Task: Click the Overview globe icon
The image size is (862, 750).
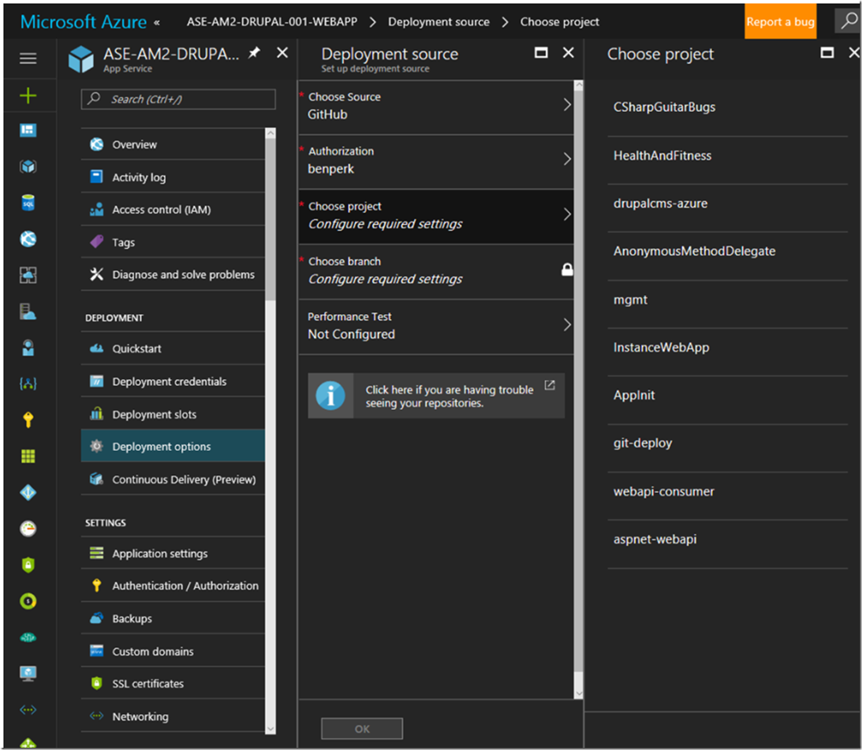Action: pyautogui.click(x=97, y=145)
